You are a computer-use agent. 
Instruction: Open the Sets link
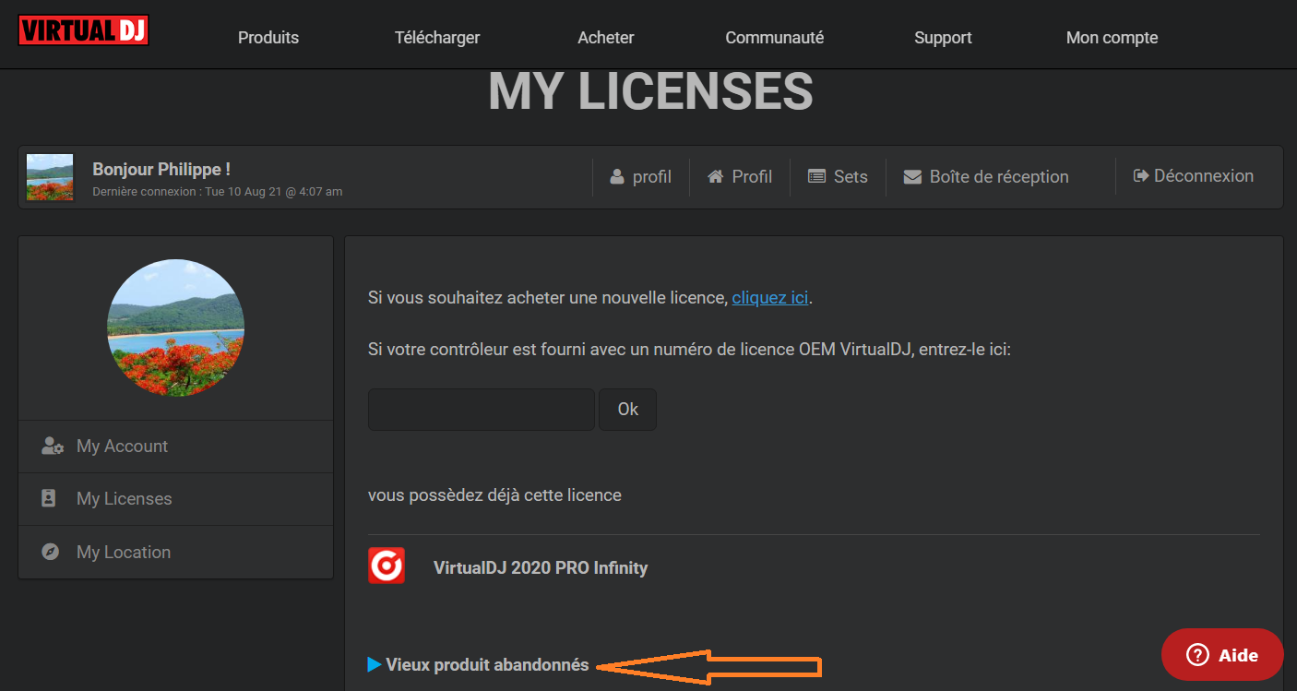click(x=851, y=176)
